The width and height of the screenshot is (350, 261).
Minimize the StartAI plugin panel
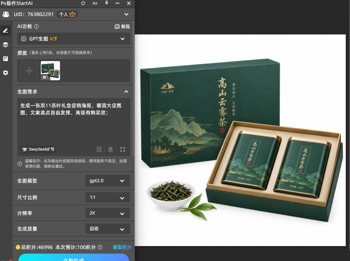[x=117, y=3]
